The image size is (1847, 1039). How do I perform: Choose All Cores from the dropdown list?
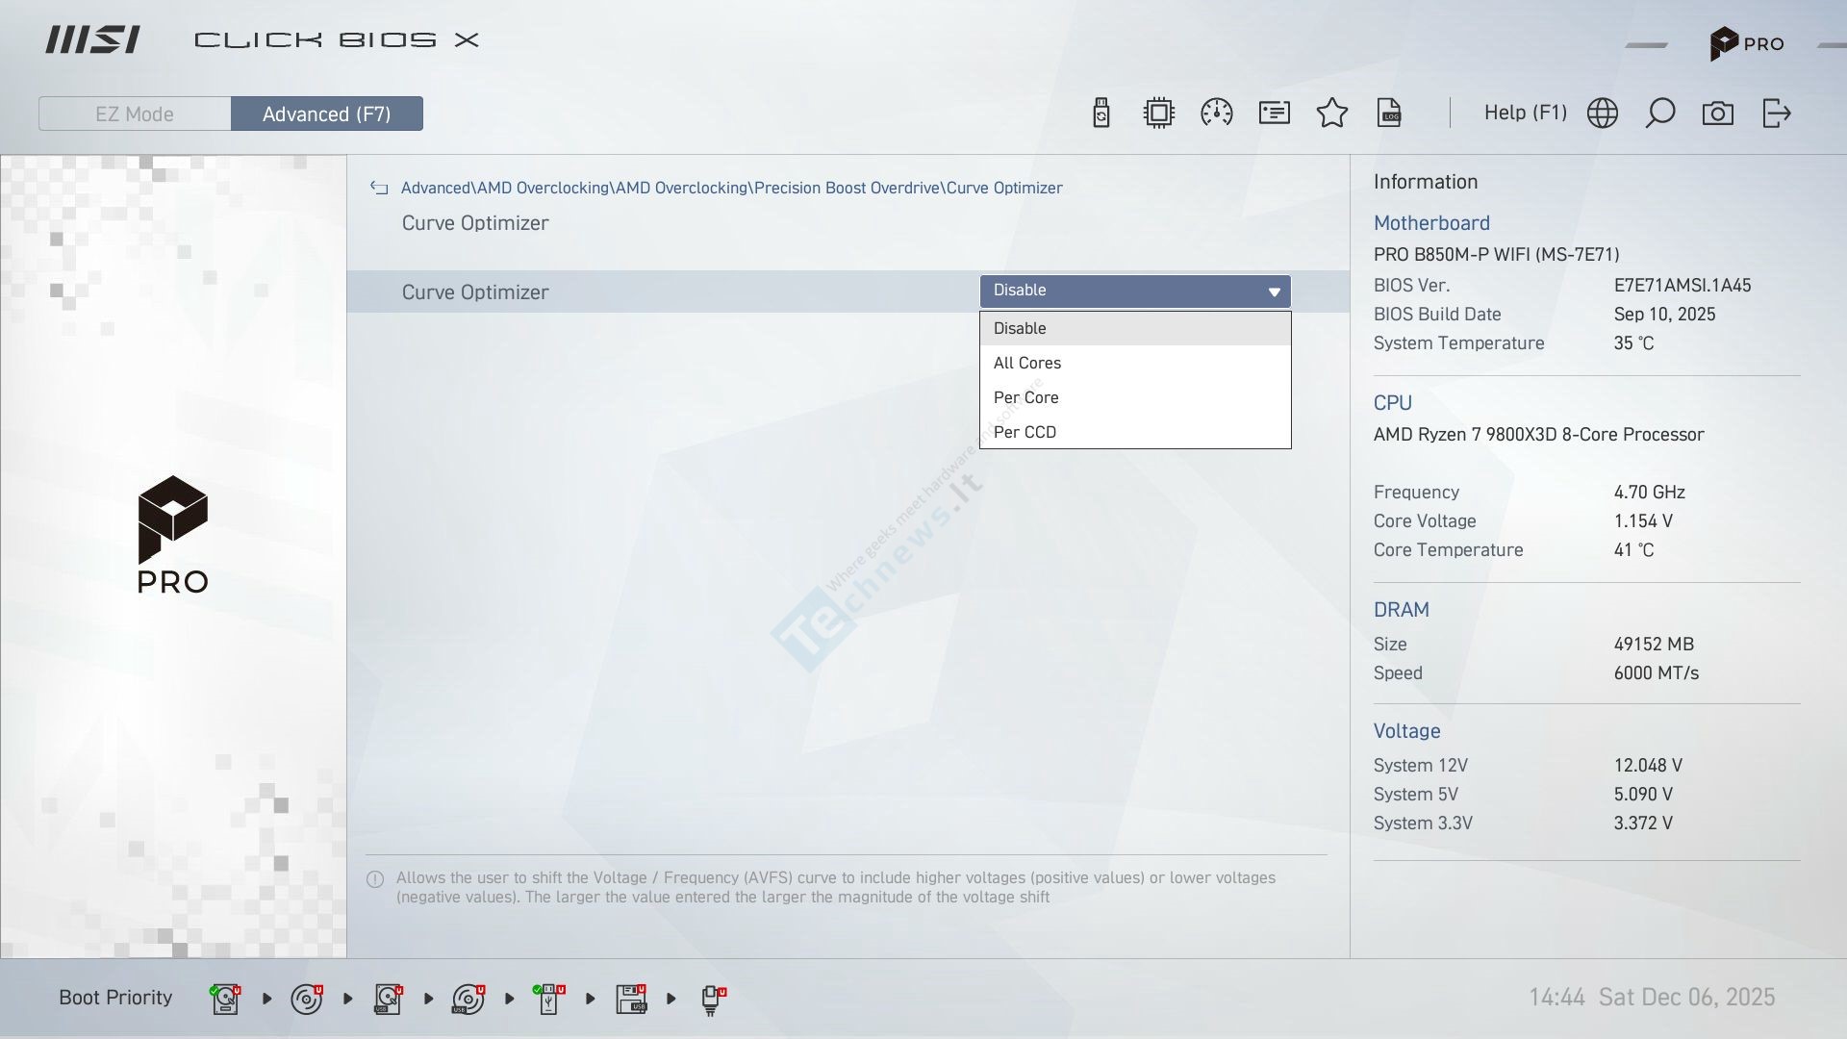pos(1027,363)
